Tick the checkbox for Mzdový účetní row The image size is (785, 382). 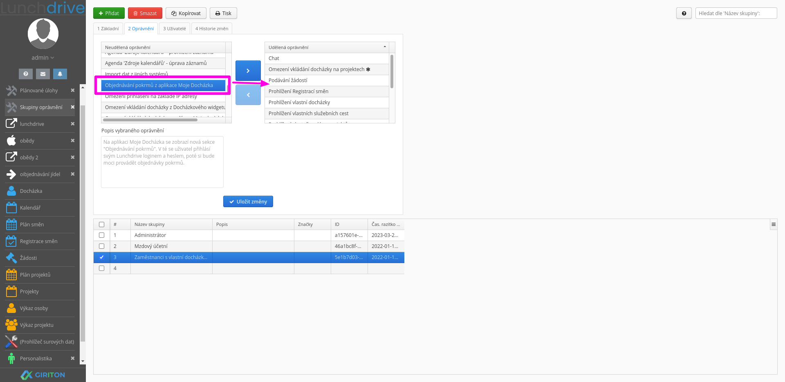pyautogui.click(x=102, y=246)
